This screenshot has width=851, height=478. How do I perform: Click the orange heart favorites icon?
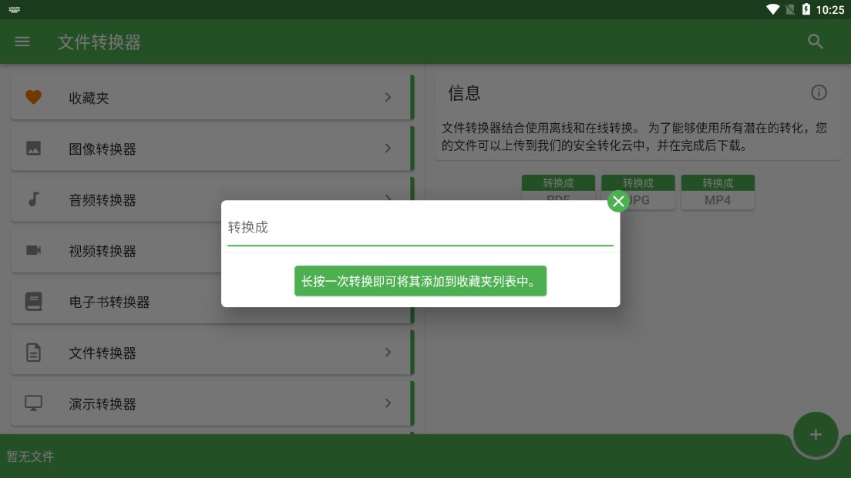34,97
